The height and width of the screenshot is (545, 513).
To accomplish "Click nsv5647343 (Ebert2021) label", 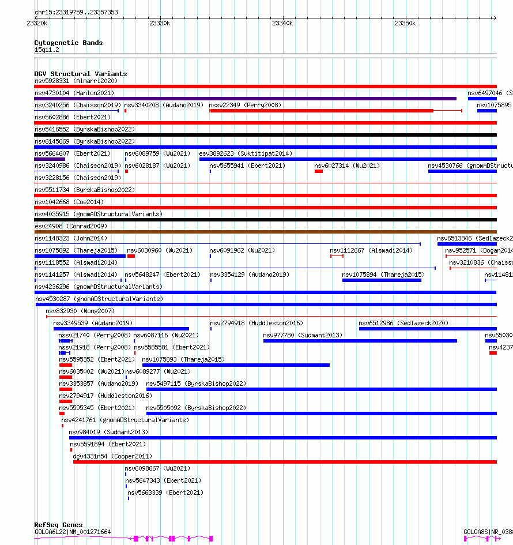I will click(x=163, y=481).
